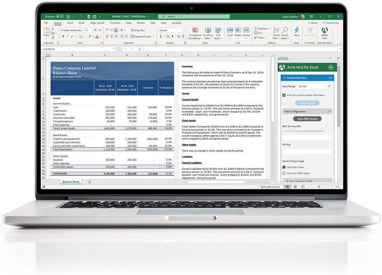Toggle Underline formatting

[72, 36]
